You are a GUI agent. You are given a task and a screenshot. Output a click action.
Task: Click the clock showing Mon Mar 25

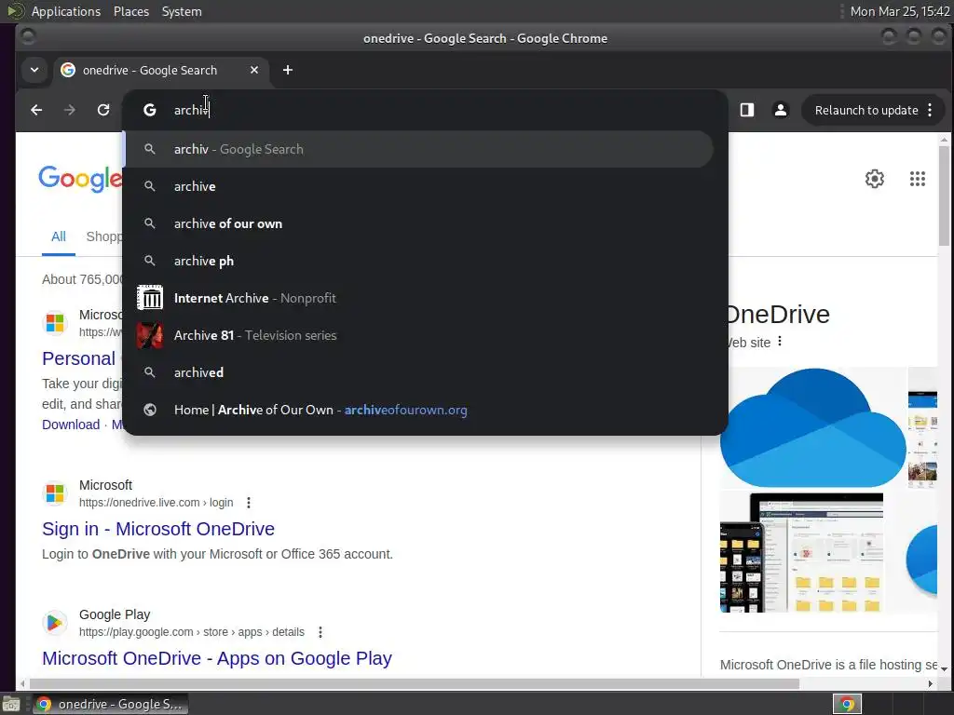[x=899, y=11]
